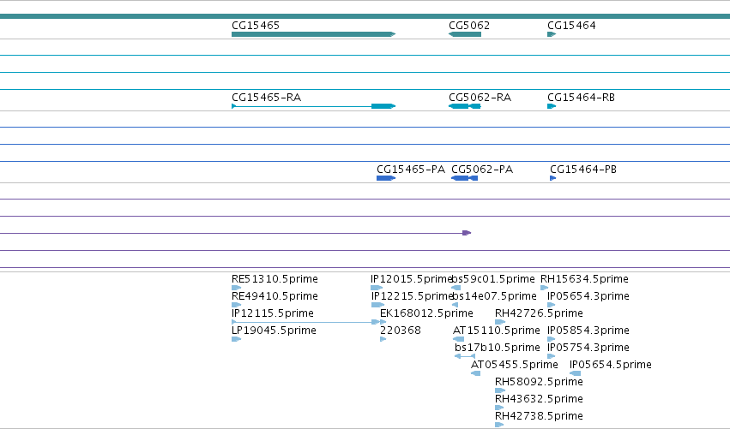This screenshot has height=429, width=730.
Task: Click the CG5062-PA protein glyph
Action: click(465, 178)
